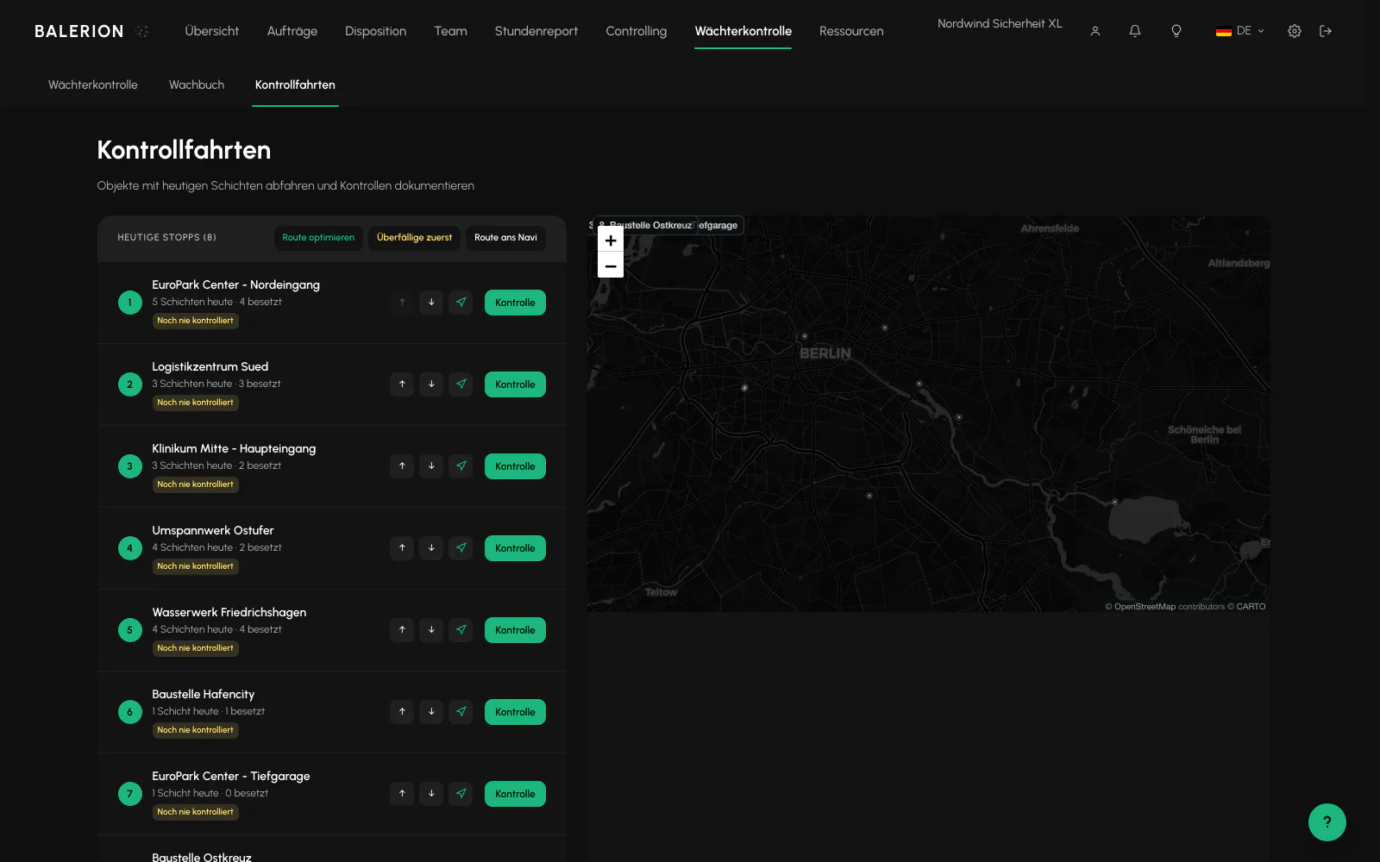Start Kontrolle for EuroPark Center - Nordeingang
This screenshot has width=1380, height=862.
tap(515, 303)
